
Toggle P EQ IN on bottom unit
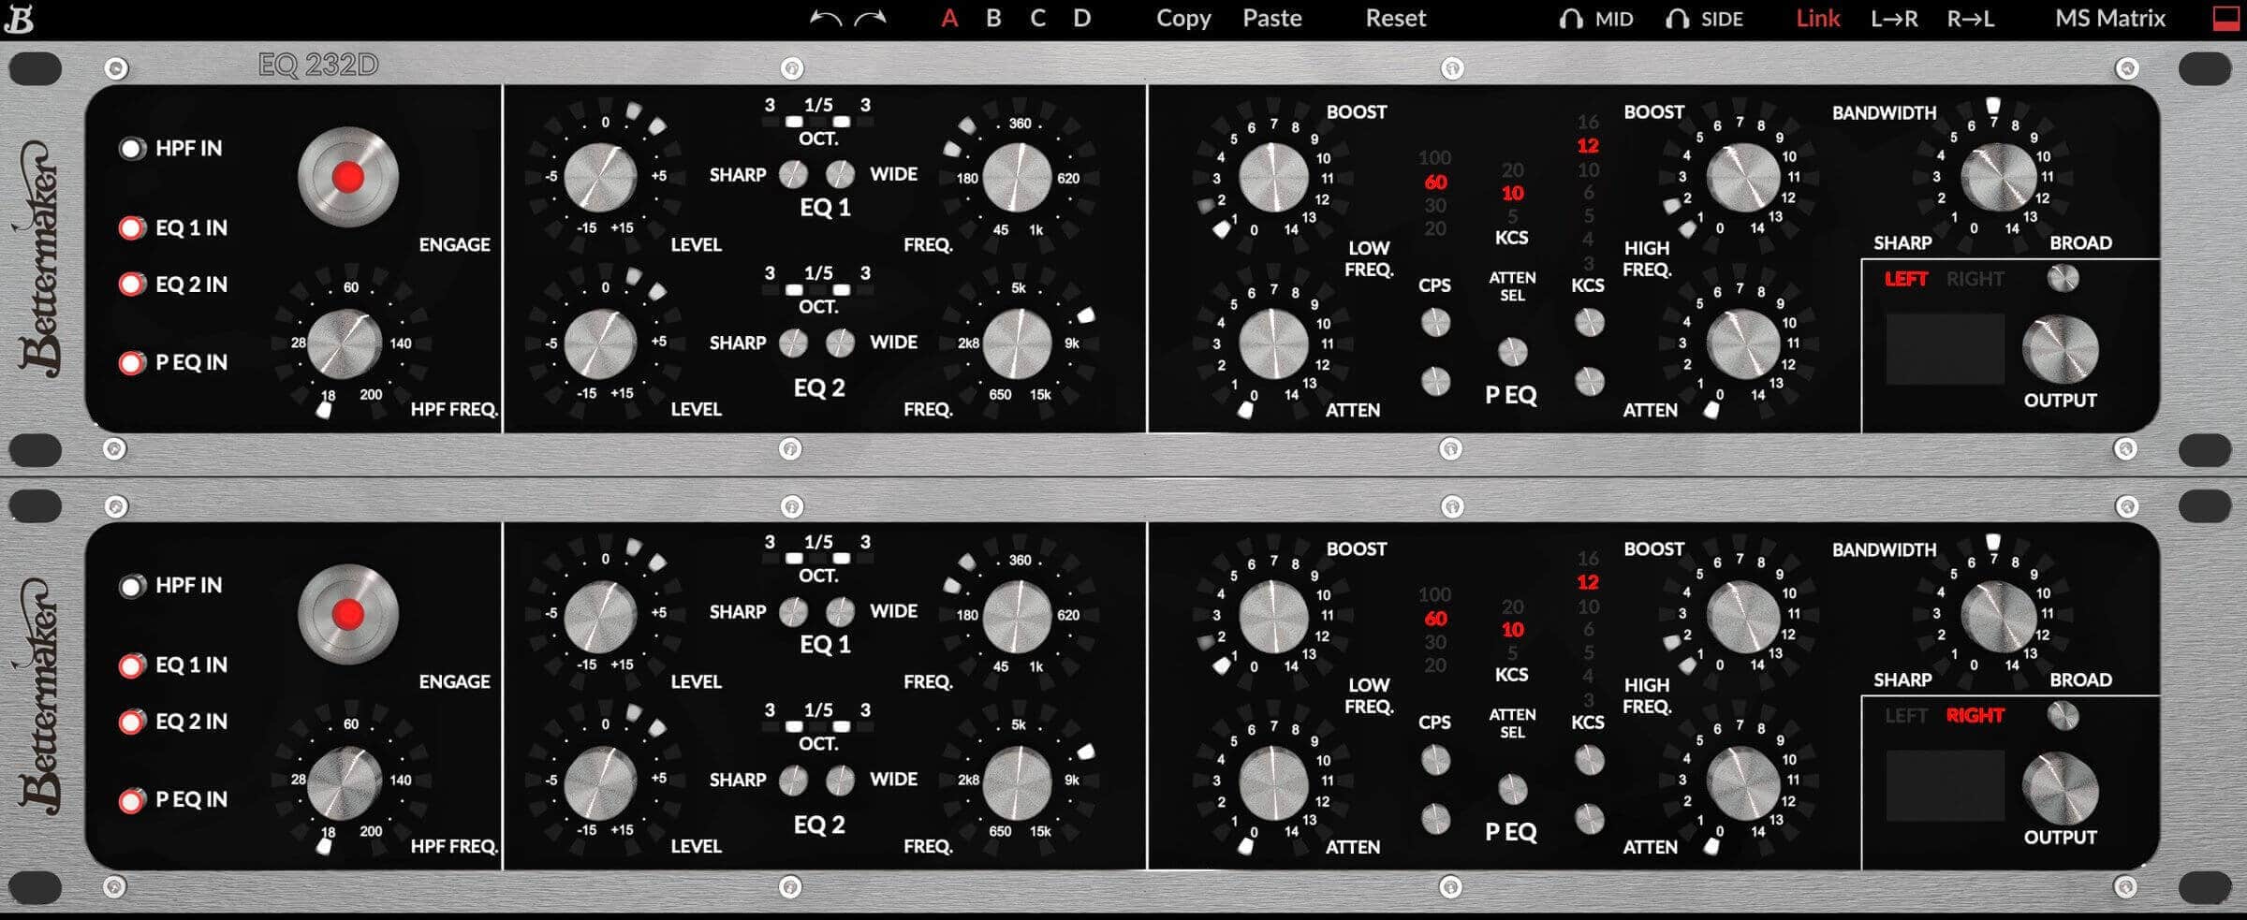[133, 800]
